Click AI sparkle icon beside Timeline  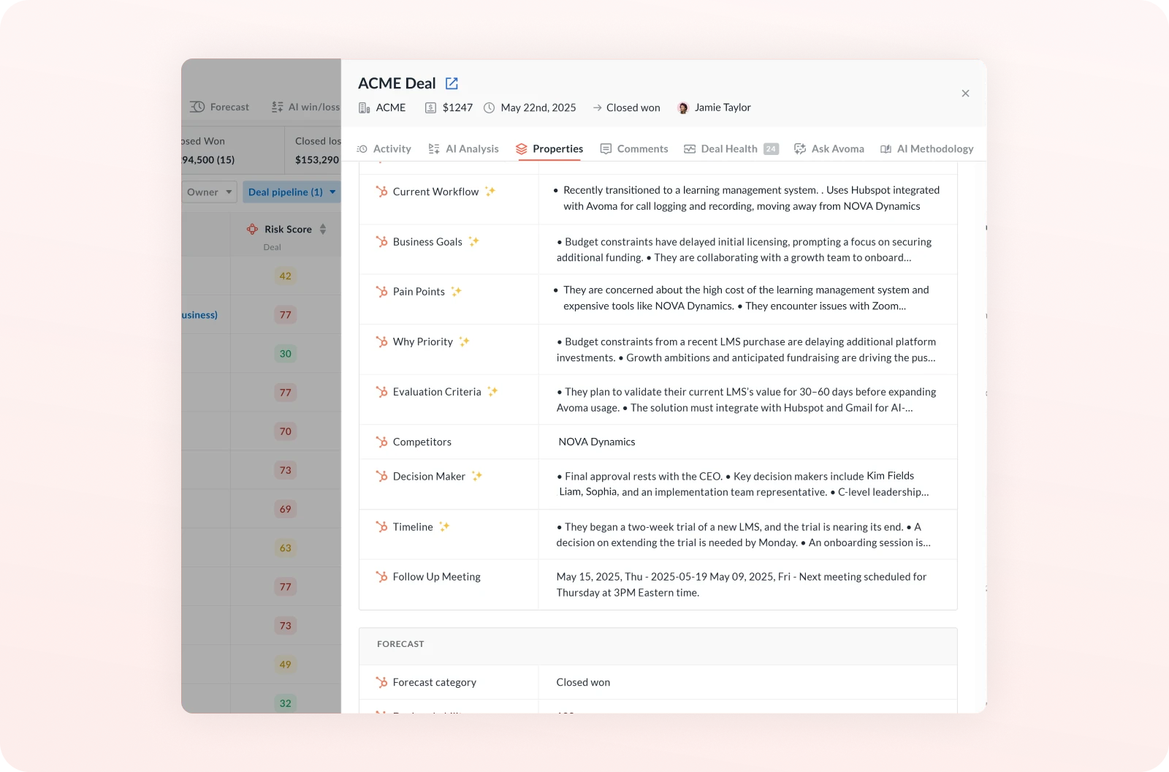click(x=444, y=526)
